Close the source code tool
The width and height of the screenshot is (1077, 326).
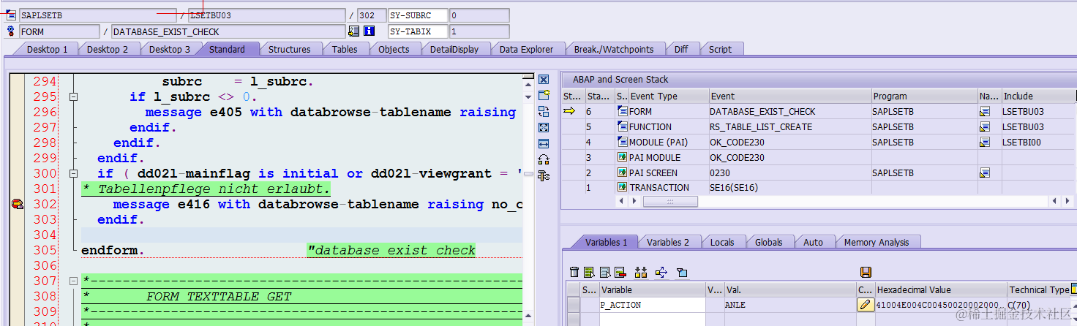click(544, 79)
